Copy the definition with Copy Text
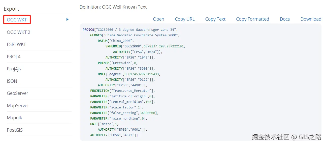The image size is (326, 145). click(x=215, y=19)
